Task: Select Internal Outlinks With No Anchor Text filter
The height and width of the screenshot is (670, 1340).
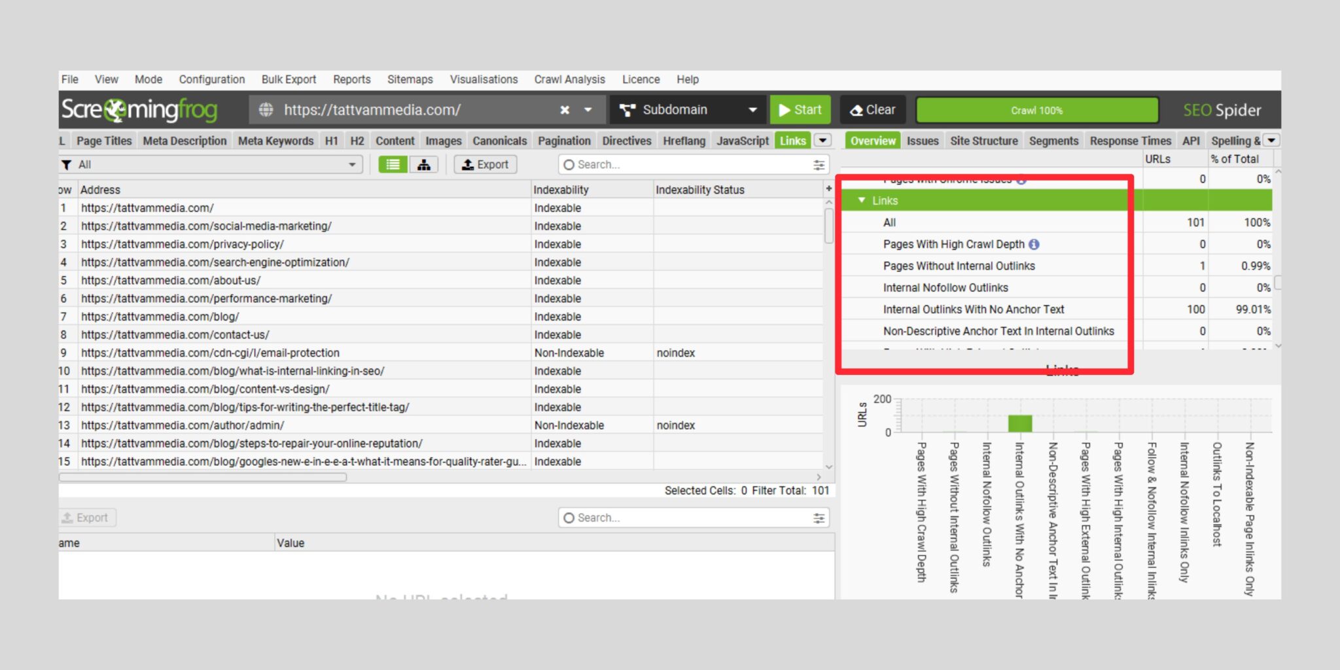Action: click(974, 309)
